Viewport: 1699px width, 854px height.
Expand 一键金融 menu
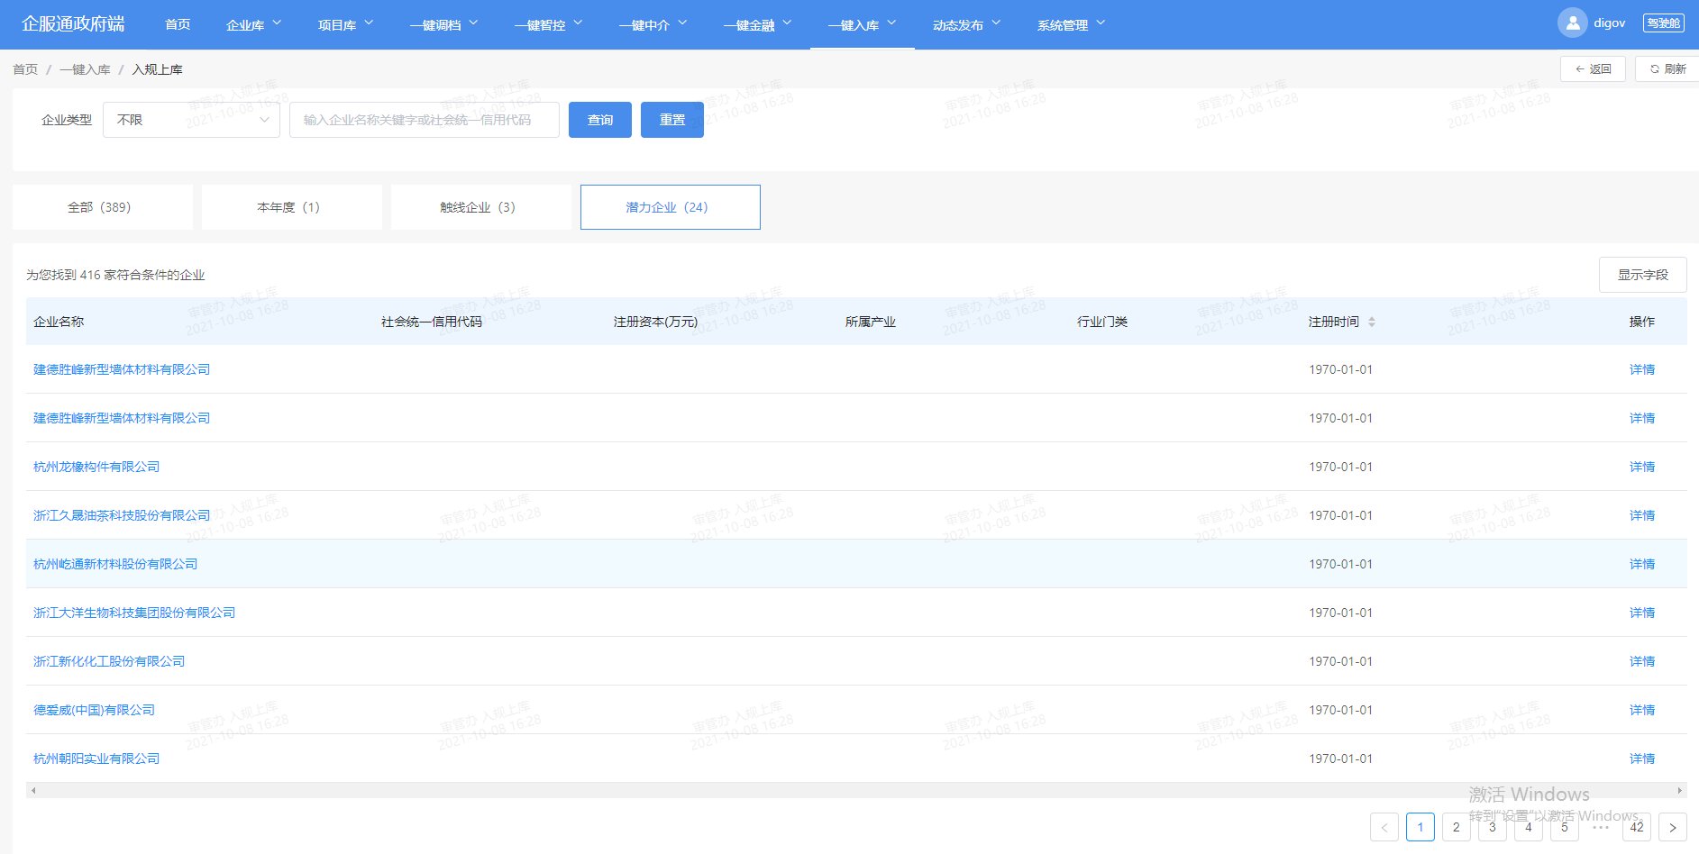(x=757, y=24)
